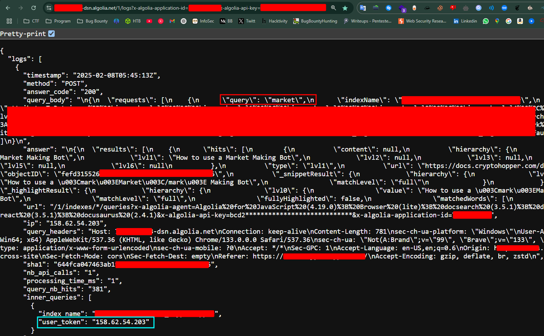Open the WhatsApp bookmark icon
The width and height of the screenshot is (544, 336).
[x=486, y=21]
